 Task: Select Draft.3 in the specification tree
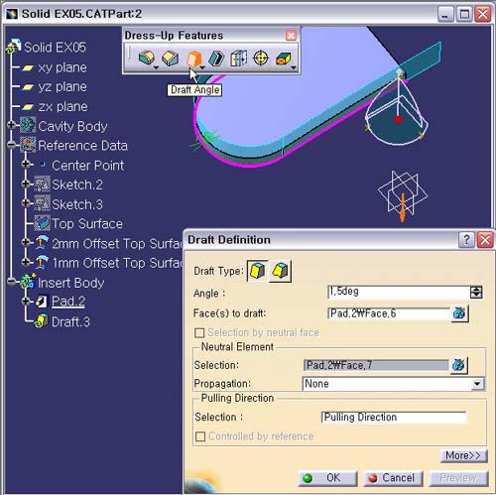click(70, 321)
